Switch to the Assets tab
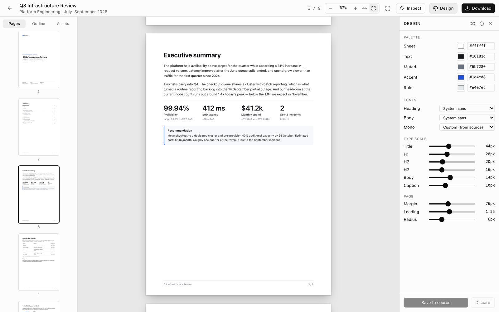This screenshot has height=312, width=499. [63, 24]
